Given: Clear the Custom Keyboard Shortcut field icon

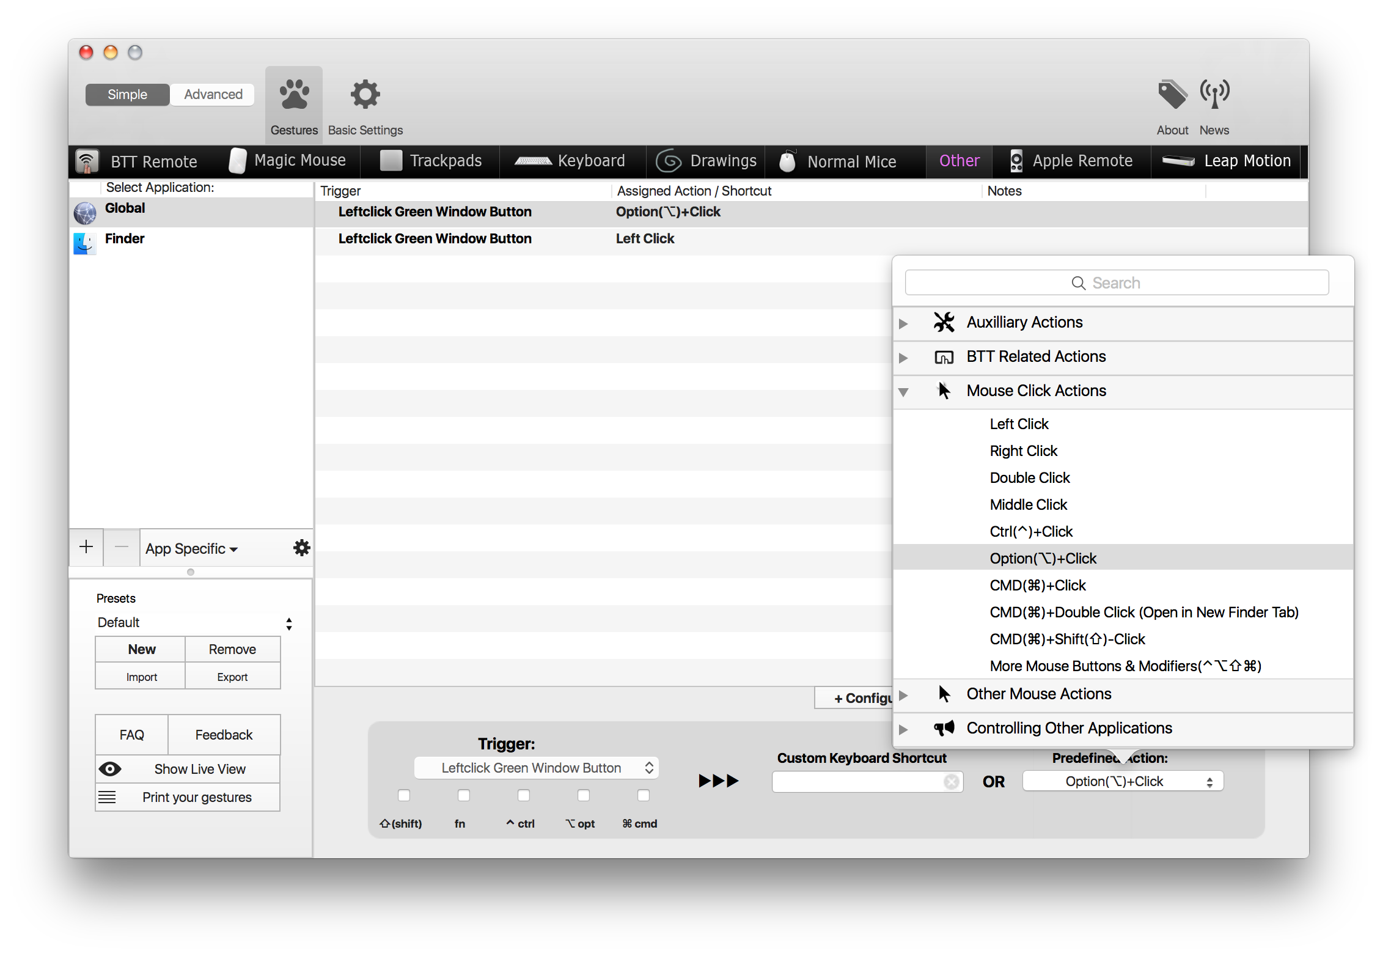Looking at the screenshot, I should (x=951, y=782).
